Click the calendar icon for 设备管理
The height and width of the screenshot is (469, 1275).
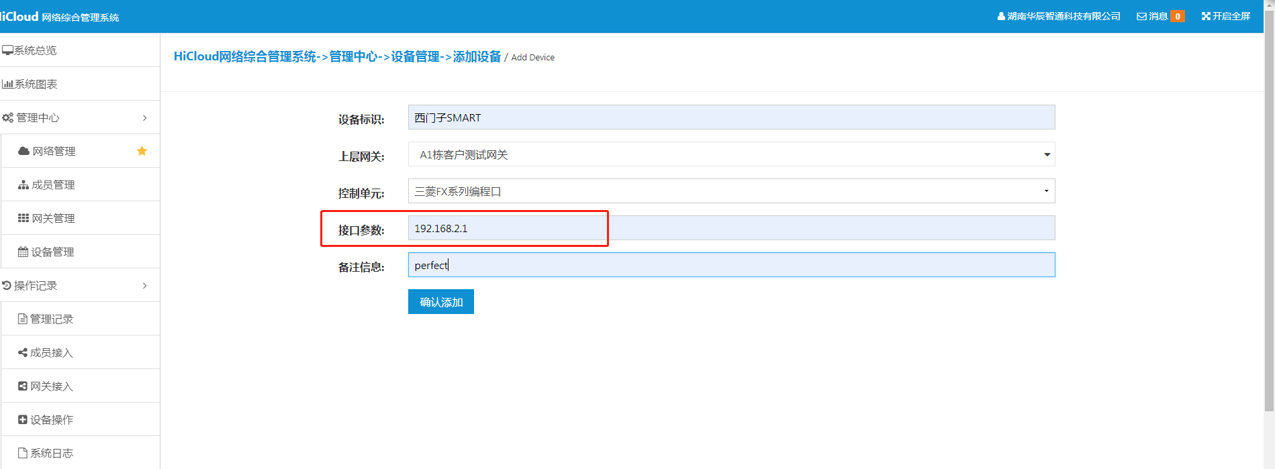[x=23, y=252]
